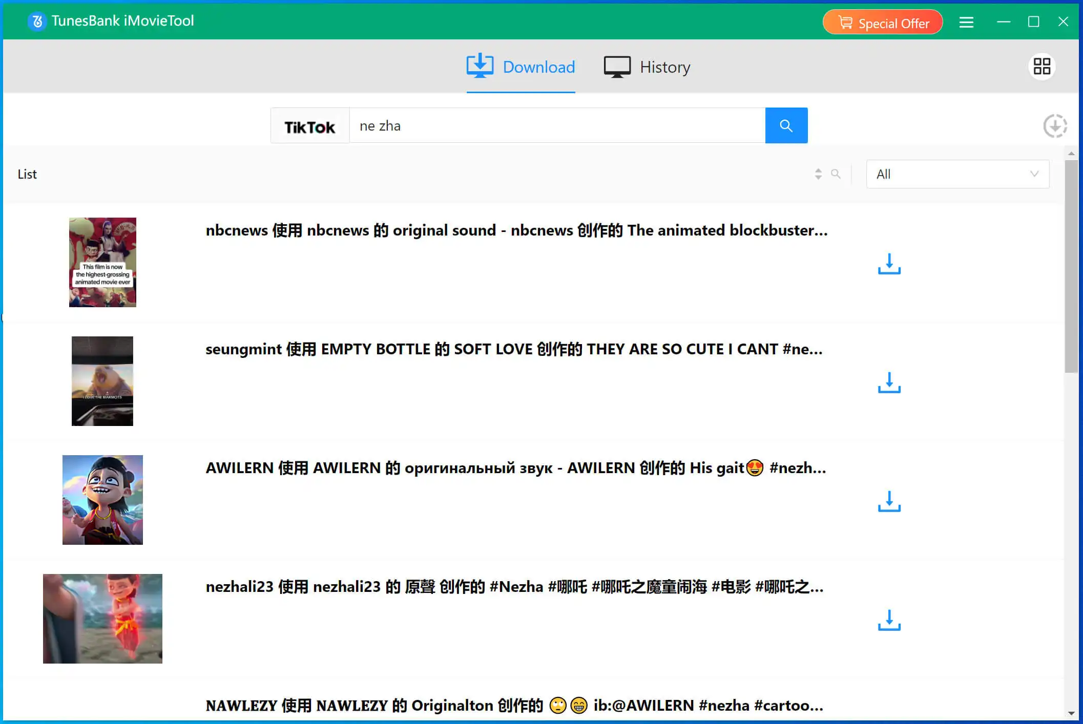Open the nezhali23 red Nezha thumbnail
The height and width of the screenshot is (724, 1083).
[102, 619]
